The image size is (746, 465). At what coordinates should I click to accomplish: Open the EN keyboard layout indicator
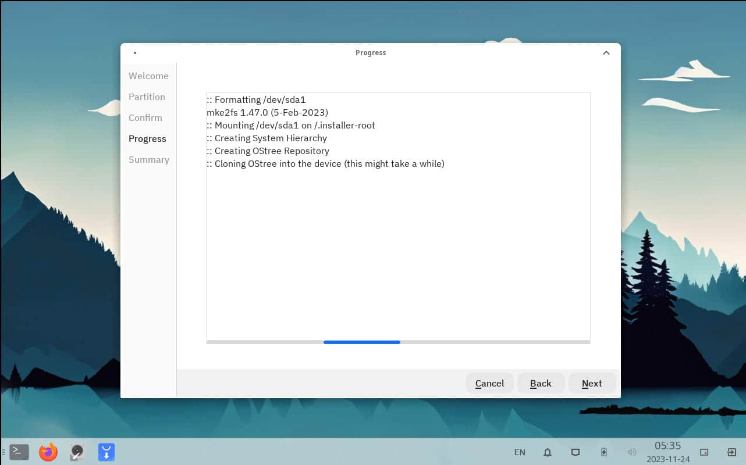tap(520, 452)
